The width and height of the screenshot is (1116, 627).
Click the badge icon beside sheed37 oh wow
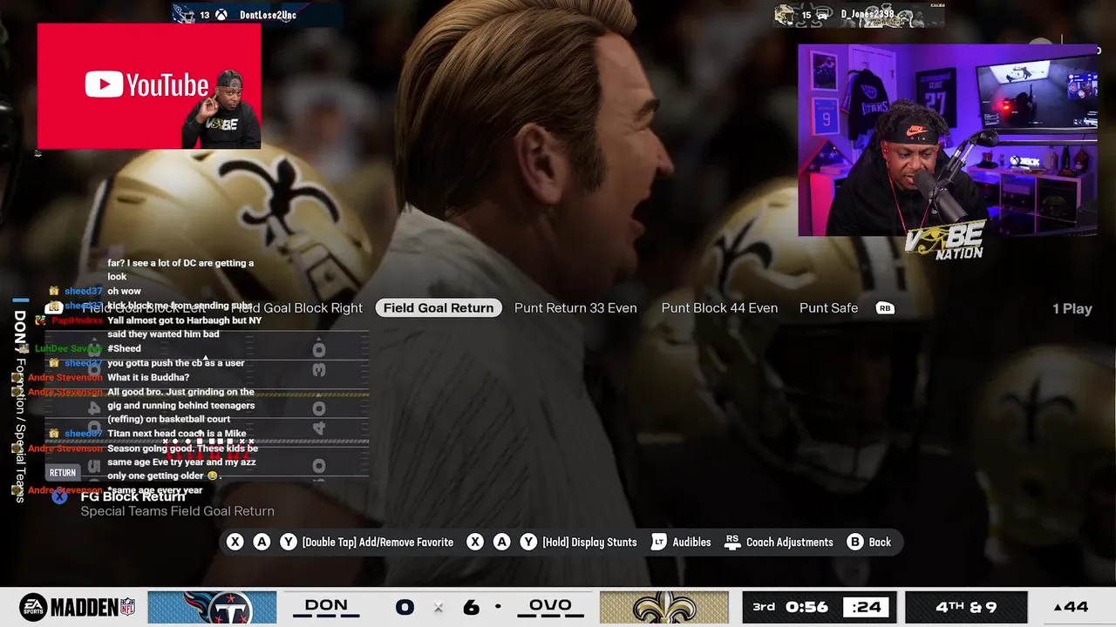pyautogui.click(x=54, y=291)
